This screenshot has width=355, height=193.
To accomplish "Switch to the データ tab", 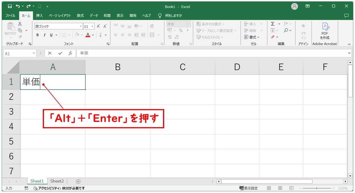I will tap(94, 16).
